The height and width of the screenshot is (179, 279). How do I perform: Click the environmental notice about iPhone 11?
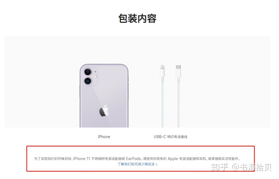(137, 159)
